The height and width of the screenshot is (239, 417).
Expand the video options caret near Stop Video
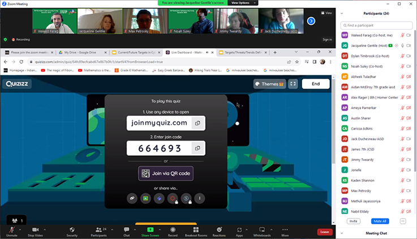coord(45,229)
